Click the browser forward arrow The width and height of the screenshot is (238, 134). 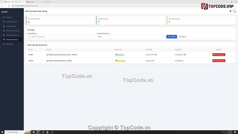(x=5, y=6)
